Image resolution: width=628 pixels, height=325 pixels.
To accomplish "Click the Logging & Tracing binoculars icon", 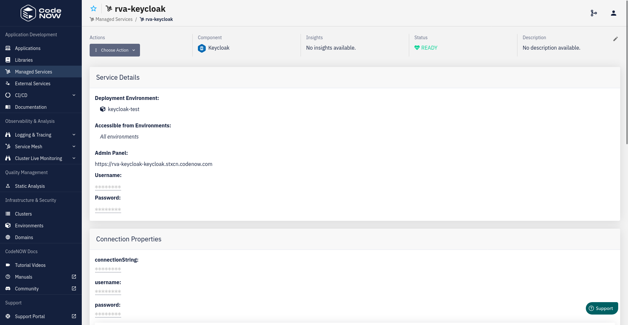I will tap(8, 135).
